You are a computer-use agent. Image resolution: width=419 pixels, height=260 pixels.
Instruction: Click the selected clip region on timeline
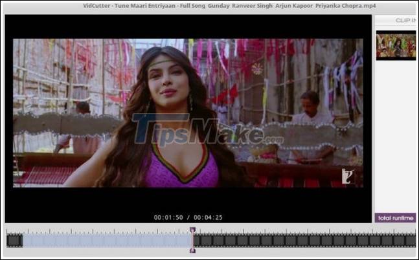click(x=107, y=240)
